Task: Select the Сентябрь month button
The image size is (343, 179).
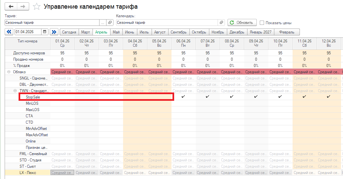Action: (x=178, y=32)
